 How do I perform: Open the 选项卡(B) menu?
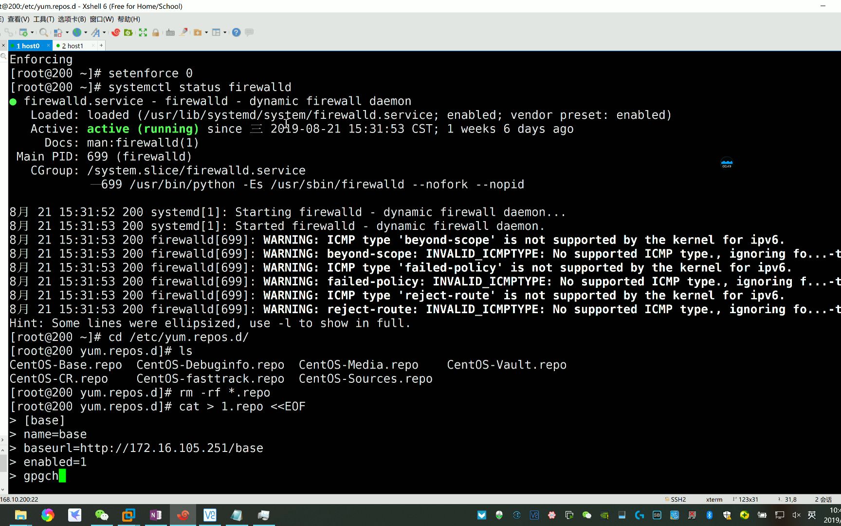pyautogui.click(x=72, y=19)
